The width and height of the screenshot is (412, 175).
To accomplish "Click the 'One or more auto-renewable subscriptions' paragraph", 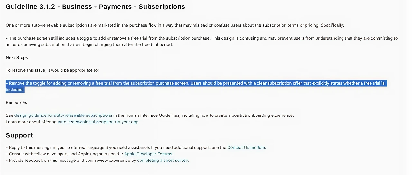I will point(175,25).
